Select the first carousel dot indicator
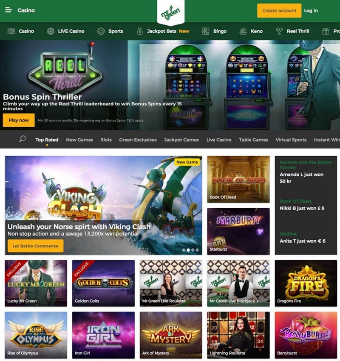340x361 pixels. tap(184, 250)
